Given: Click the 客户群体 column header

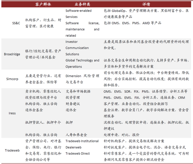Looking at the screenshot, I should click(43, 4).
